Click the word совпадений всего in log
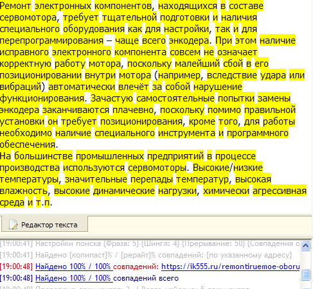 coord(146,278)
